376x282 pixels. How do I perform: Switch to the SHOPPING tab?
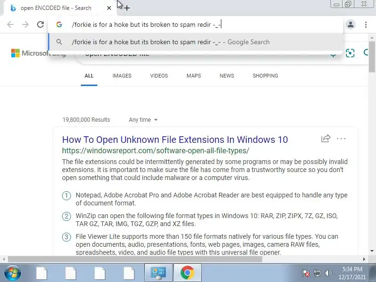265,76
